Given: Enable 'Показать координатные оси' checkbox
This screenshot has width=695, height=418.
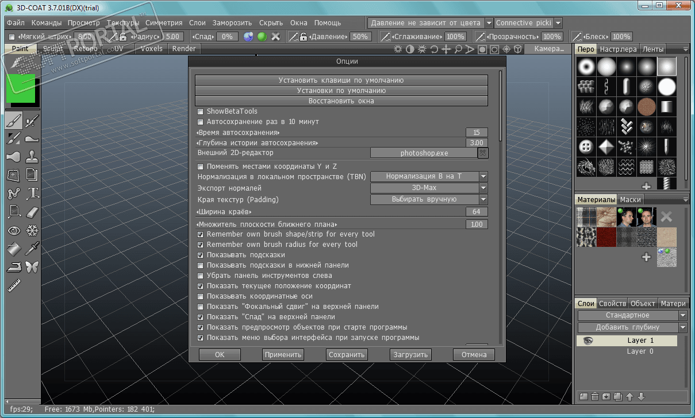Looking at the screenshot, I should [201, 296].
